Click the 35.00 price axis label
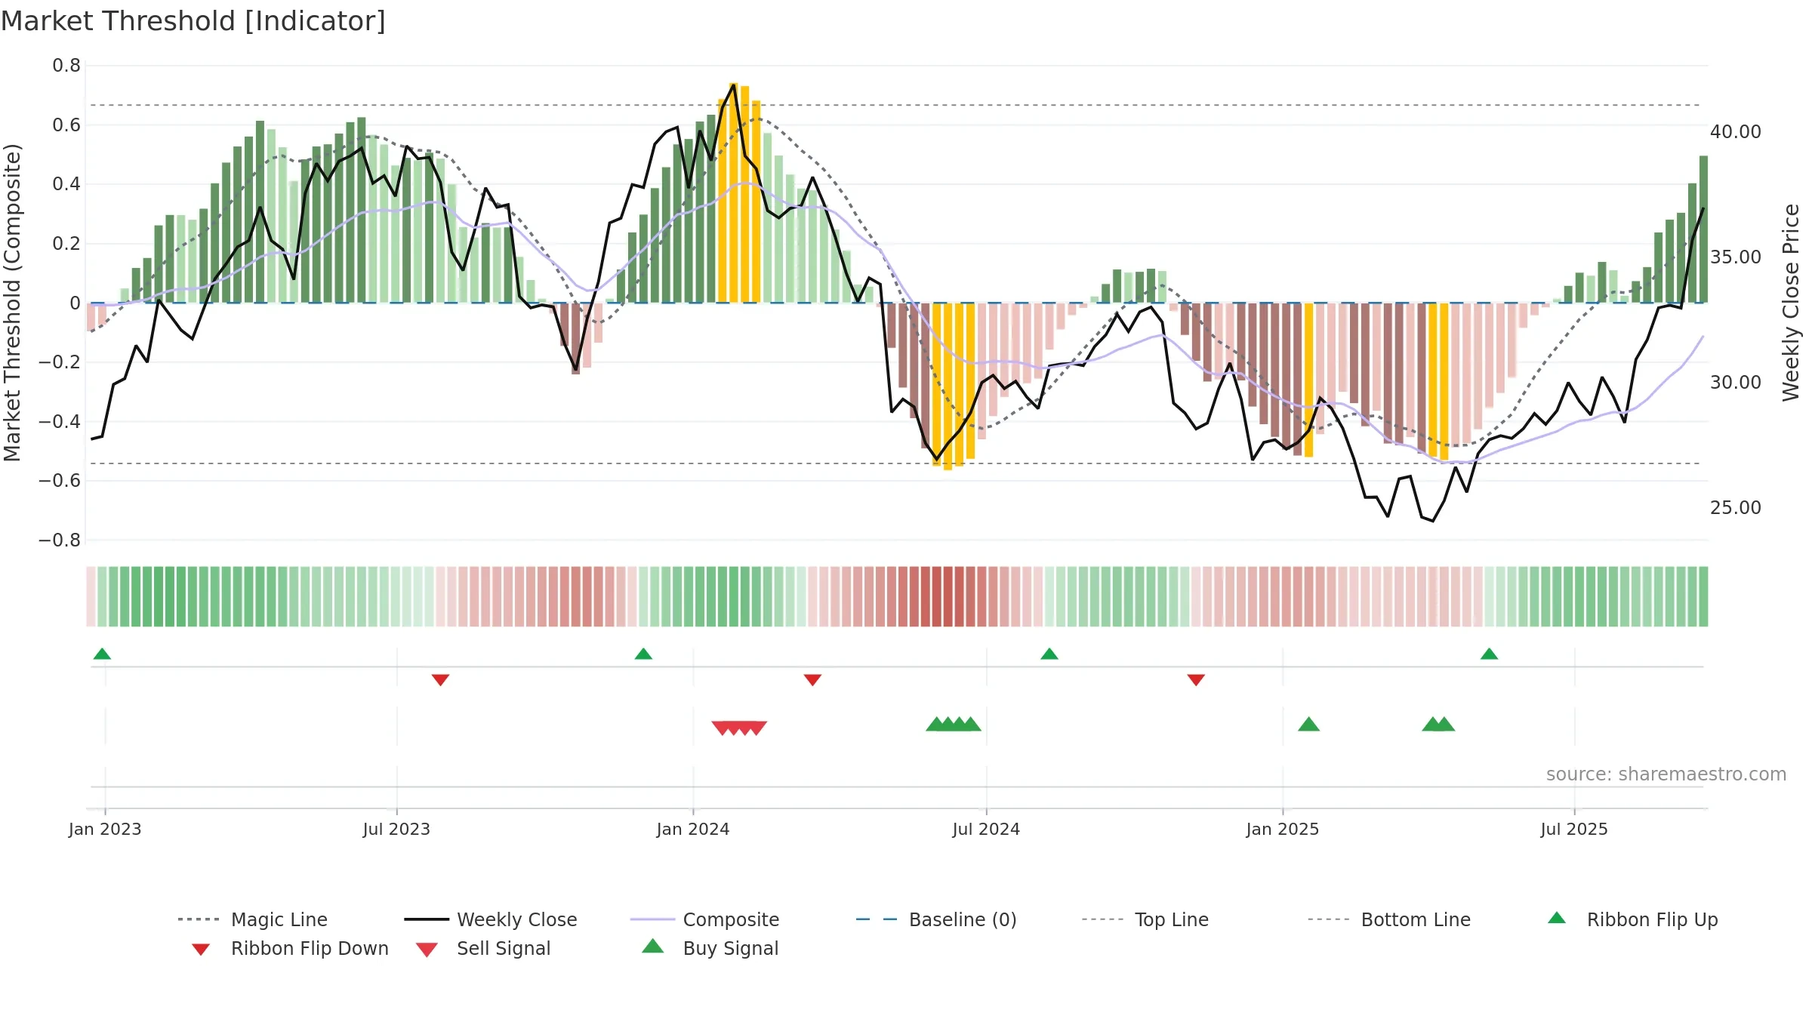 1736,257
